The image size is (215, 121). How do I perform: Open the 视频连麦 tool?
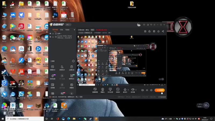pos(53,77)
